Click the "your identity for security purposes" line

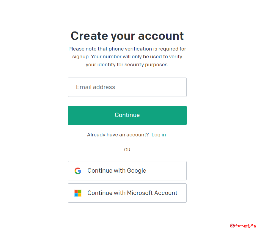[x=127, y=64]
